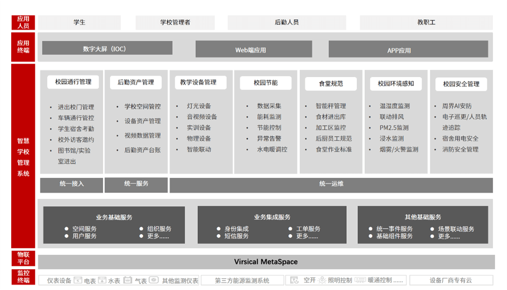Click the 监控终端 red side label
The width and height of the screenshot is (507, 290).
[x=23, y=276]
